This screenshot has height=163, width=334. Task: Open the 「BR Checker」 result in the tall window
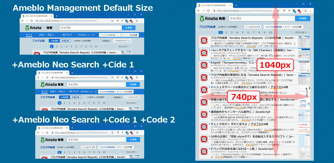pyautogui.click(x=252, y=50)
